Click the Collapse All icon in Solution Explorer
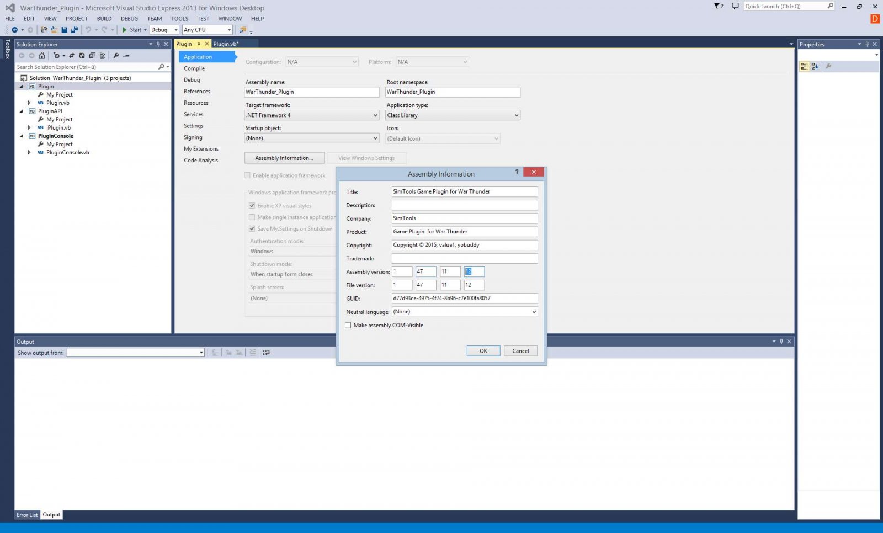 [92, 56]
